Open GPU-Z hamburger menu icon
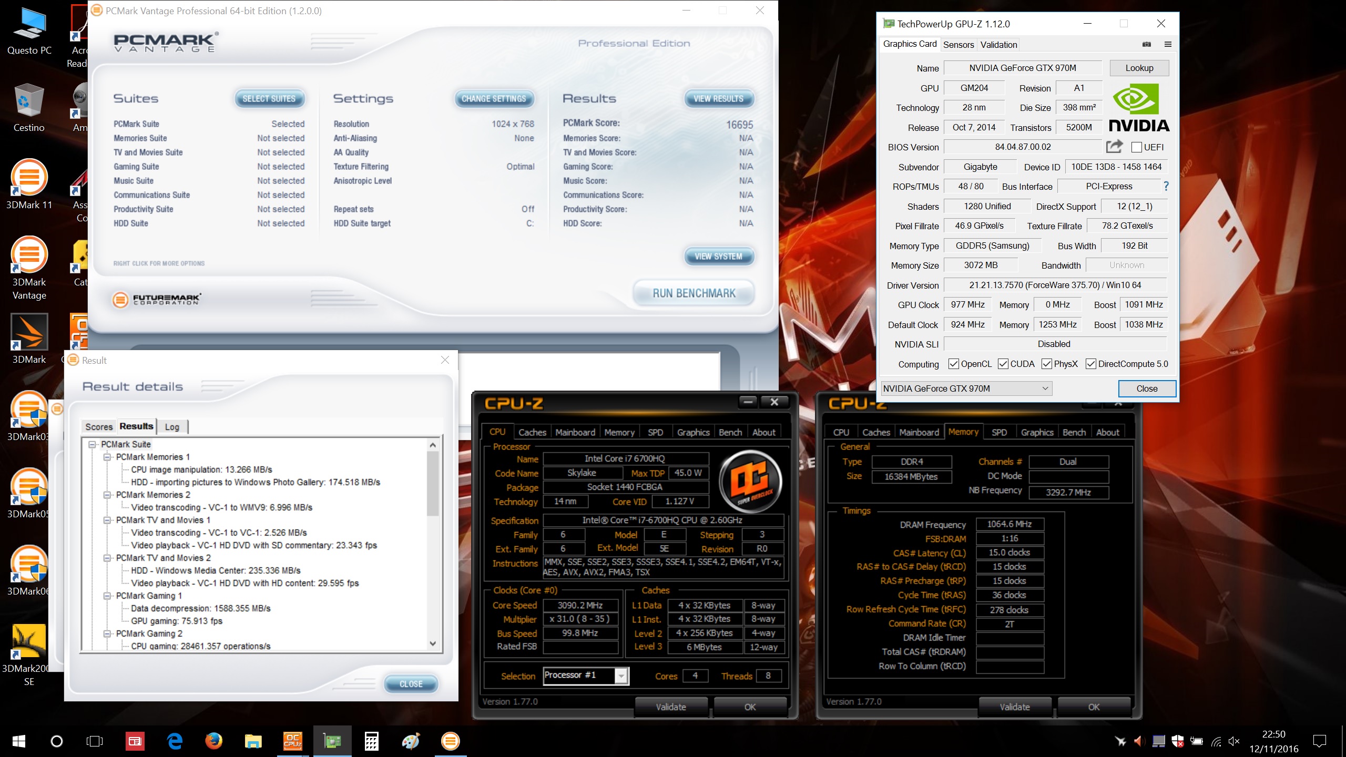 point(1168,44)
